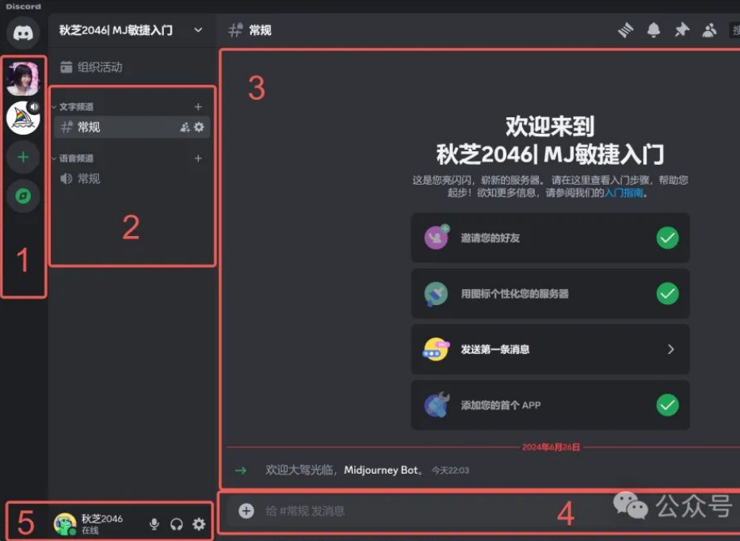740x541 pixels.
Task: Click the 邀请您的好友 card
Action: click(x=551, y=238)
